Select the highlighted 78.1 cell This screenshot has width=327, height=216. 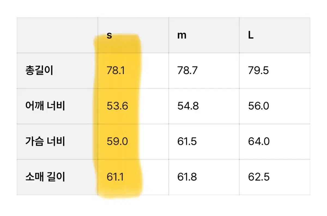(x=116, y=71)
